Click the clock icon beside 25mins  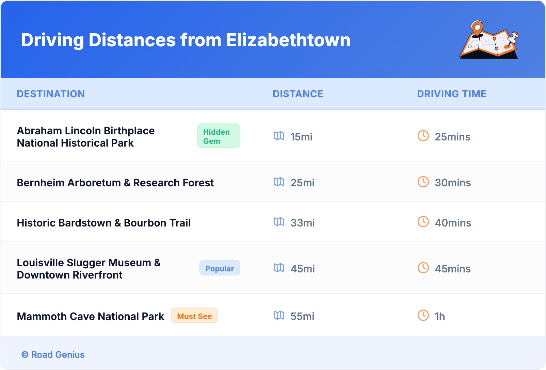pos(423,136)
